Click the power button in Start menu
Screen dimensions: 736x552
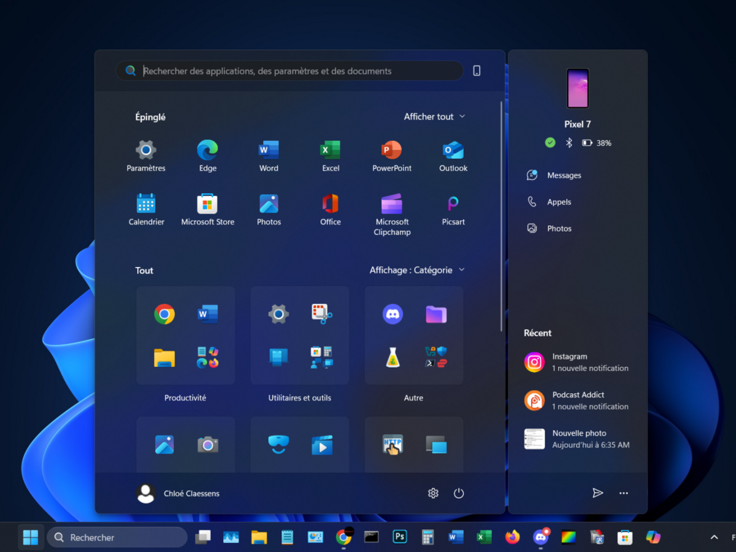click(459, 493)
